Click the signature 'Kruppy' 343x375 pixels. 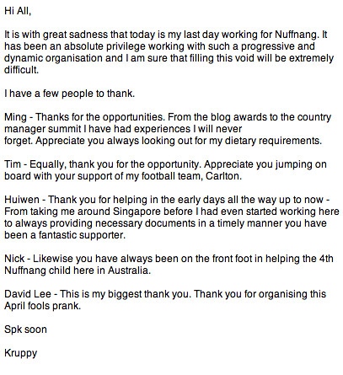coord(20,353)
